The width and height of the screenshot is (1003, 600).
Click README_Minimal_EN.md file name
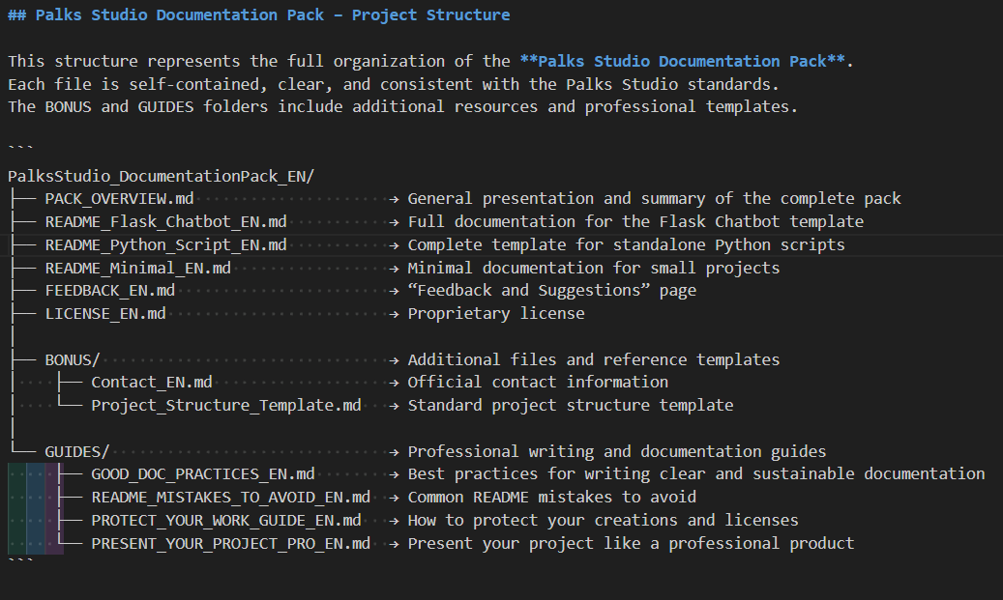coord(137,268)
